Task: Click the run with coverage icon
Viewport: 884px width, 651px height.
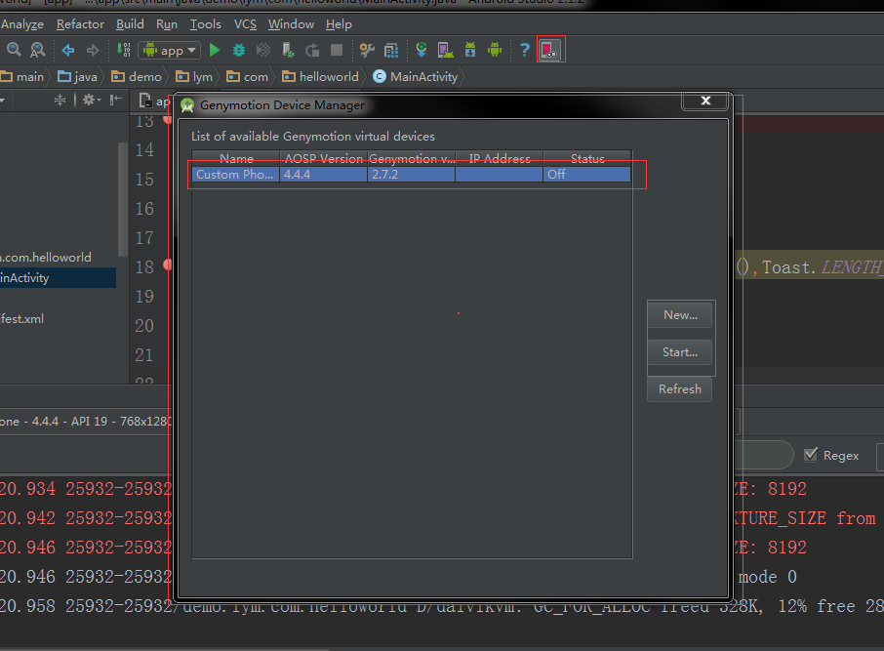Action: pyautogui.click(x=263, y=50)
